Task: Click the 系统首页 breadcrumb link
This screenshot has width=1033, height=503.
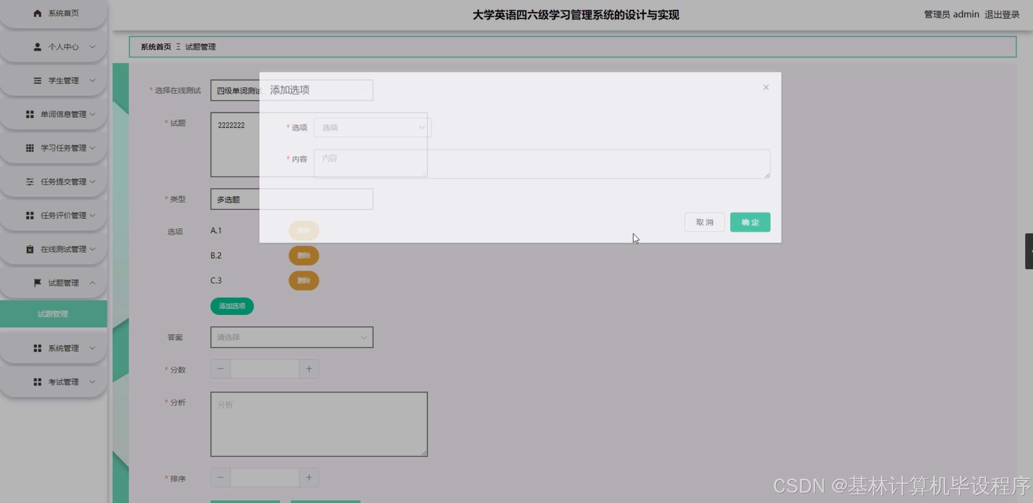Action: 156,47
